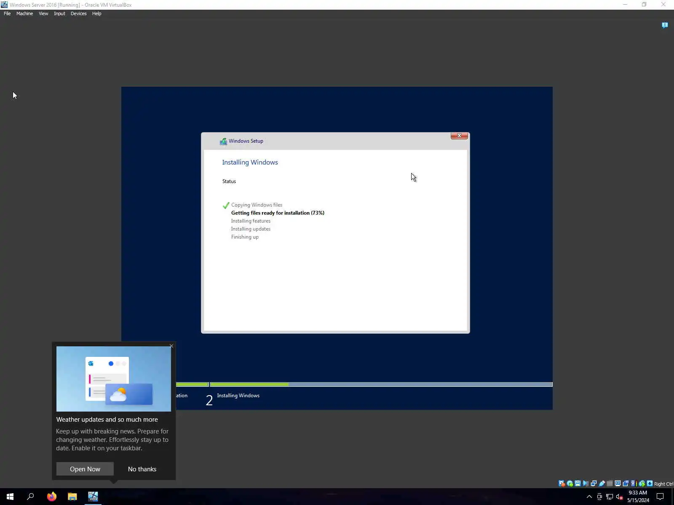This screenshot has height=505, width=674.
Task: Click the Windows Setup title bar icon
Action: [223, 141]
